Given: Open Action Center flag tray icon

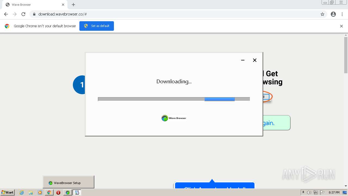Looking at the screenshot, I should pos(322,192).
